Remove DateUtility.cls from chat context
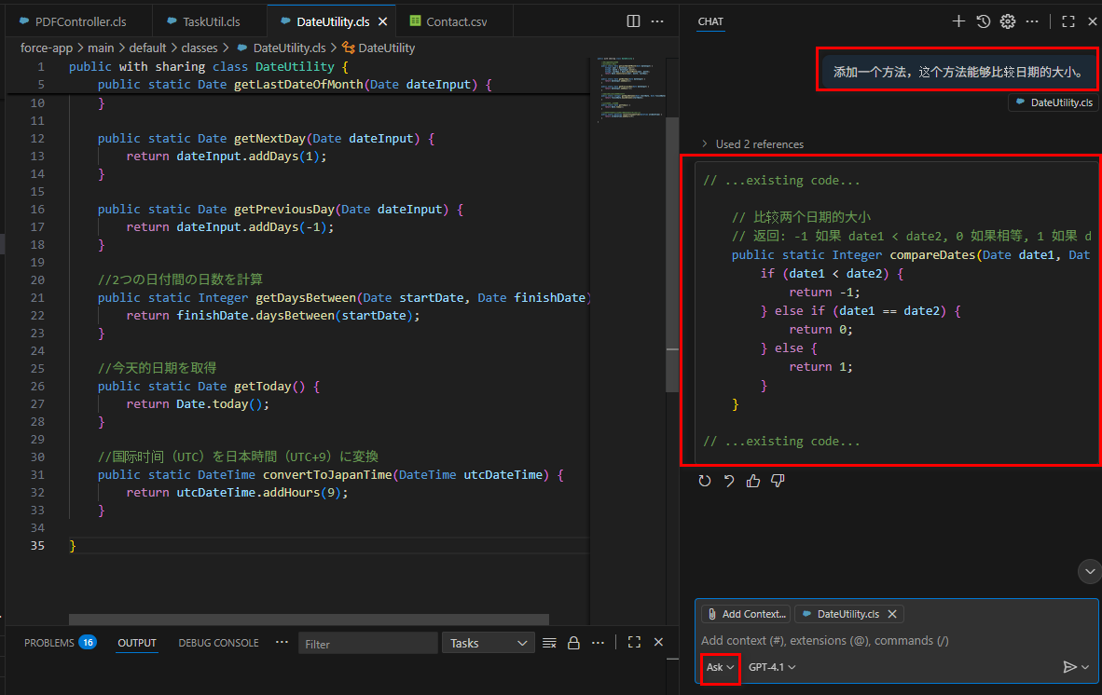This screenshot has height=695, width=1102. coord(892,614)
